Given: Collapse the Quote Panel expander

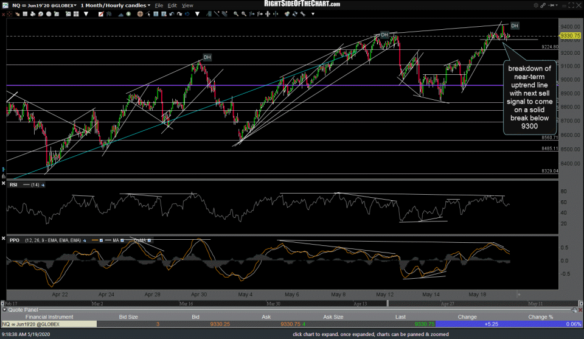Looking at the screenshot, I should (4, 310).
